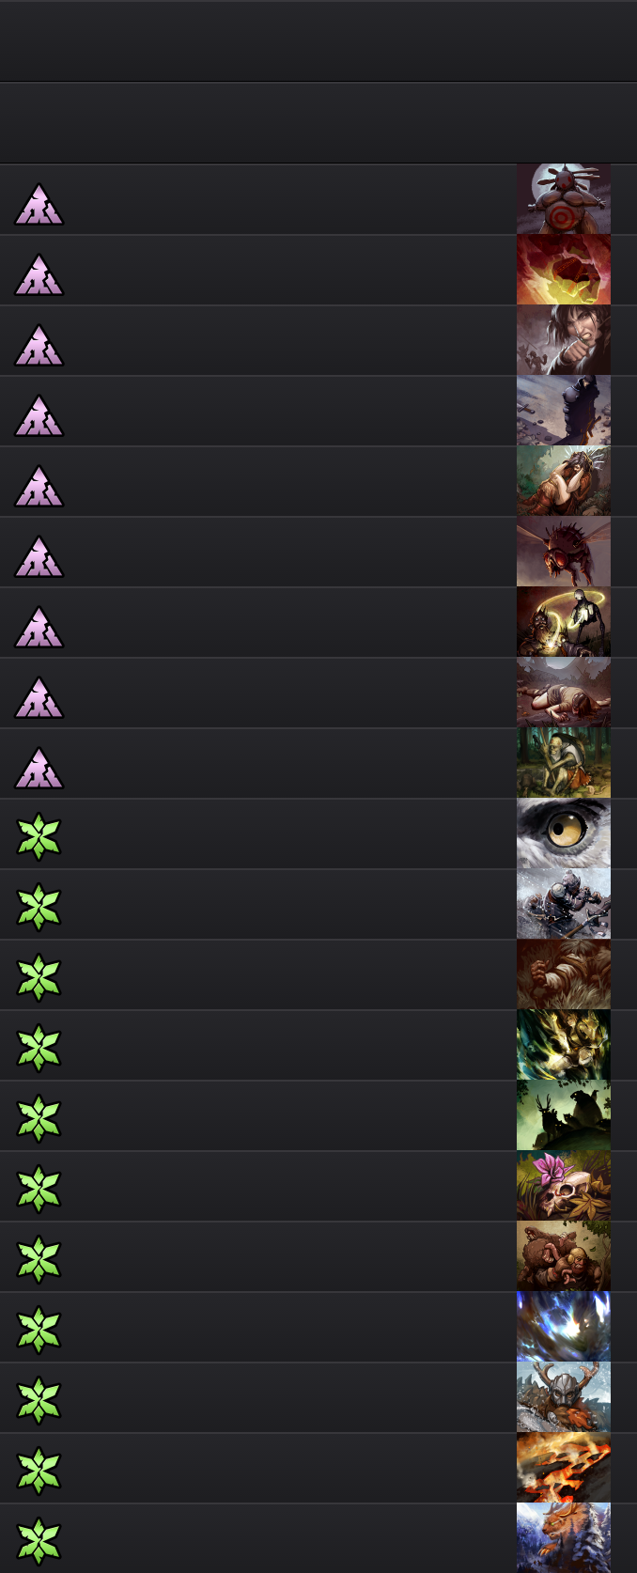Select the bear wrestling dwarf thumbnail

click(564, 1256)
